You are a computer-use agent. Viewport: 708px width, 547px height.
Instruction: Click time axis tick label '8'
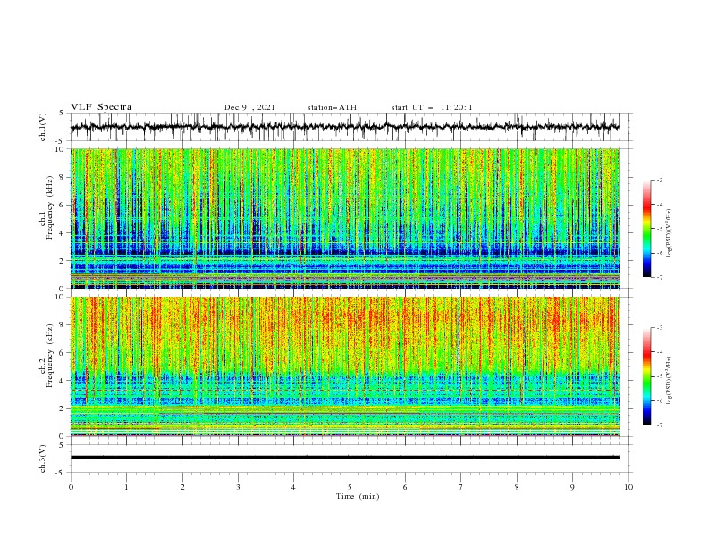coord(517,487)
